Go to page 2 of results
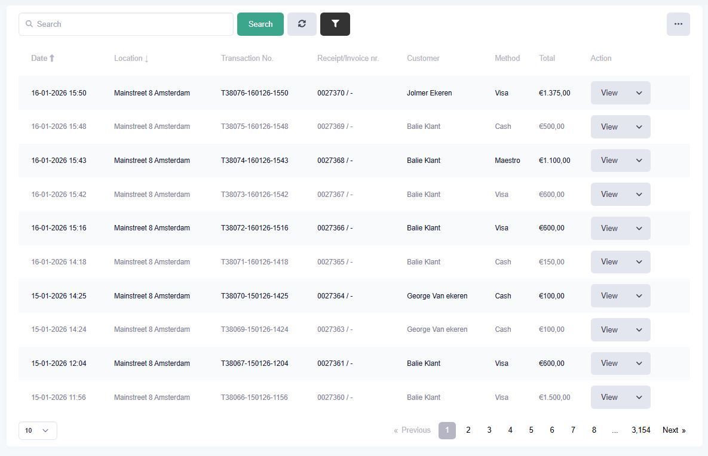Viewport: 708px width, 456px height. [468, 430]
